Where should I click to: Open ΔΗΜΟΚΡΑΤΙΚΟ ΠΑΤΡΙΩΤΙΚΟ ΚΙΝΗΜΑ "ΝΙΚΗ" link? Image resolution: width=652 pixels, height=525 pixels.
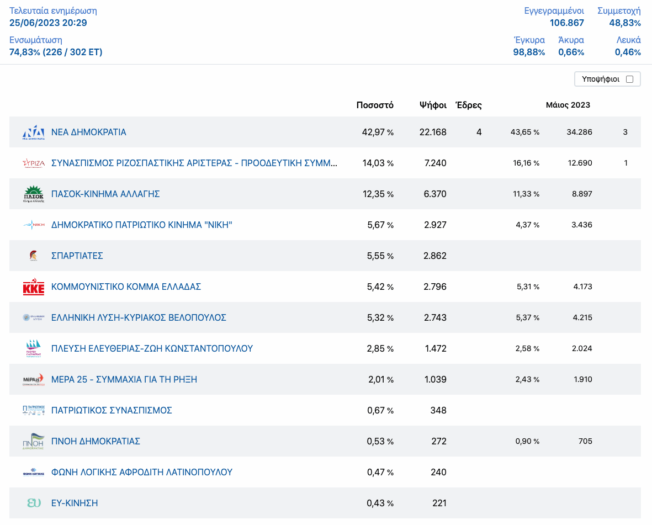point(142,225)
